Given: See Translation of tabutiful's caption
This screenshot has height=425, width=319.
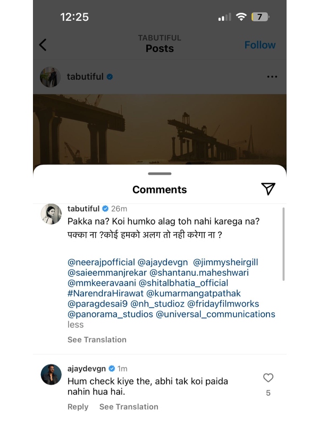Looking at the screenshot, I should (x=97, y=339).
